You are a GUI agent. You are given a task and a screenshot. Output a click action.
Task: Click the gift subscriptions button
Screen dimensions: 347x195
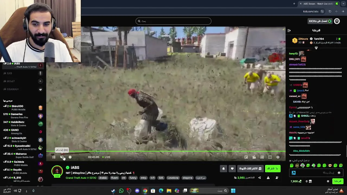(250, 169)
